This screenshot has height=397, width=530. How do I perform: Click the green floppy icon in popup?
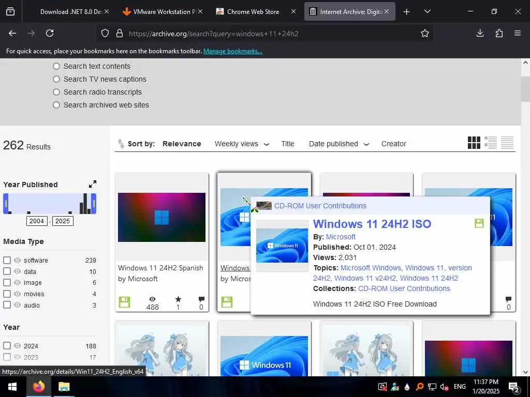pyautogui.click(x=479, y=223)
